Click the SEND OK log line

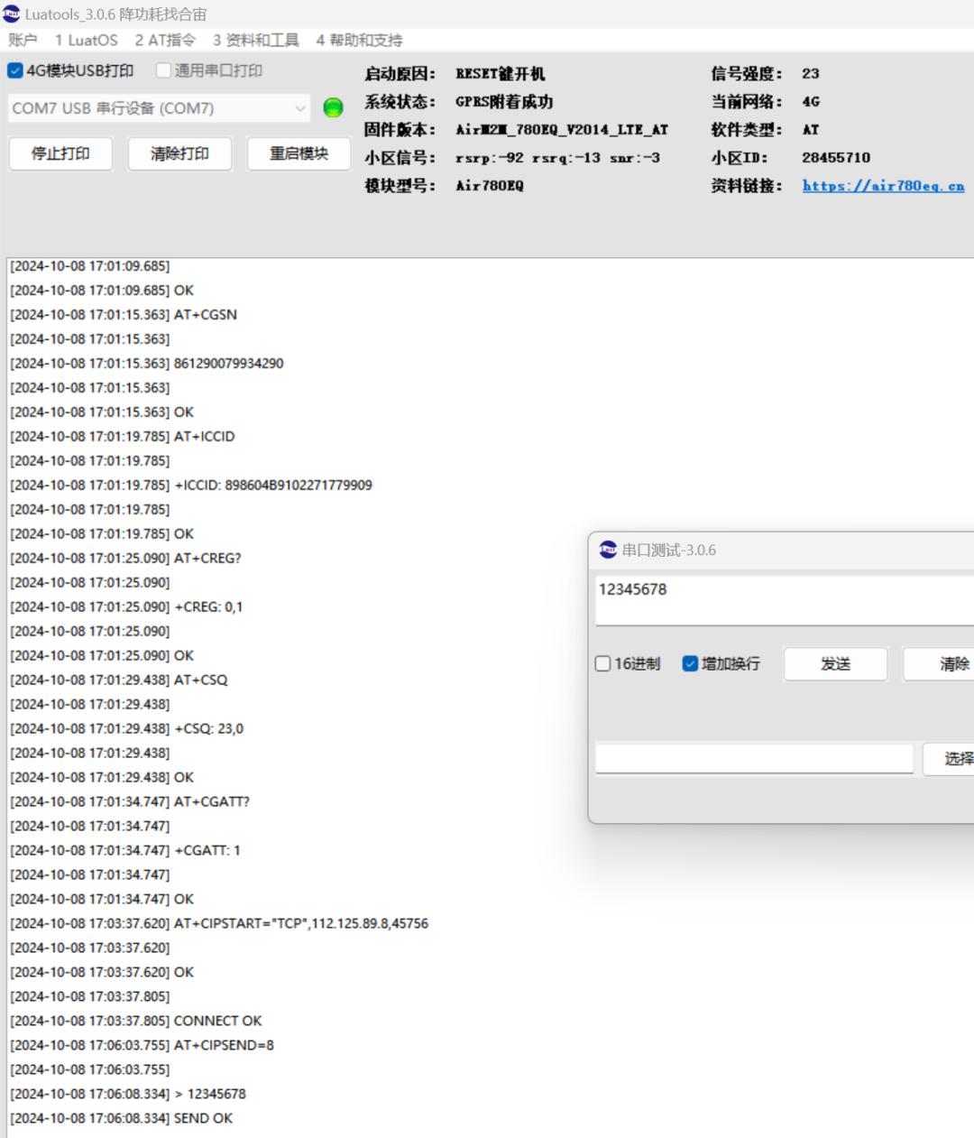[122, 1118]
